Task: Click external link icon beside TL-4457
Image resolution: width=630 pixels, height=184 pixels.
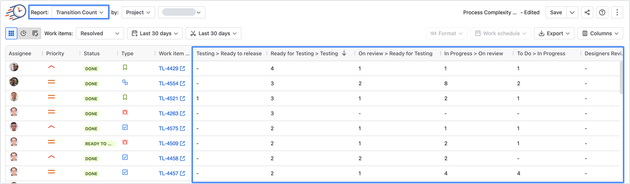Action: 182,174
